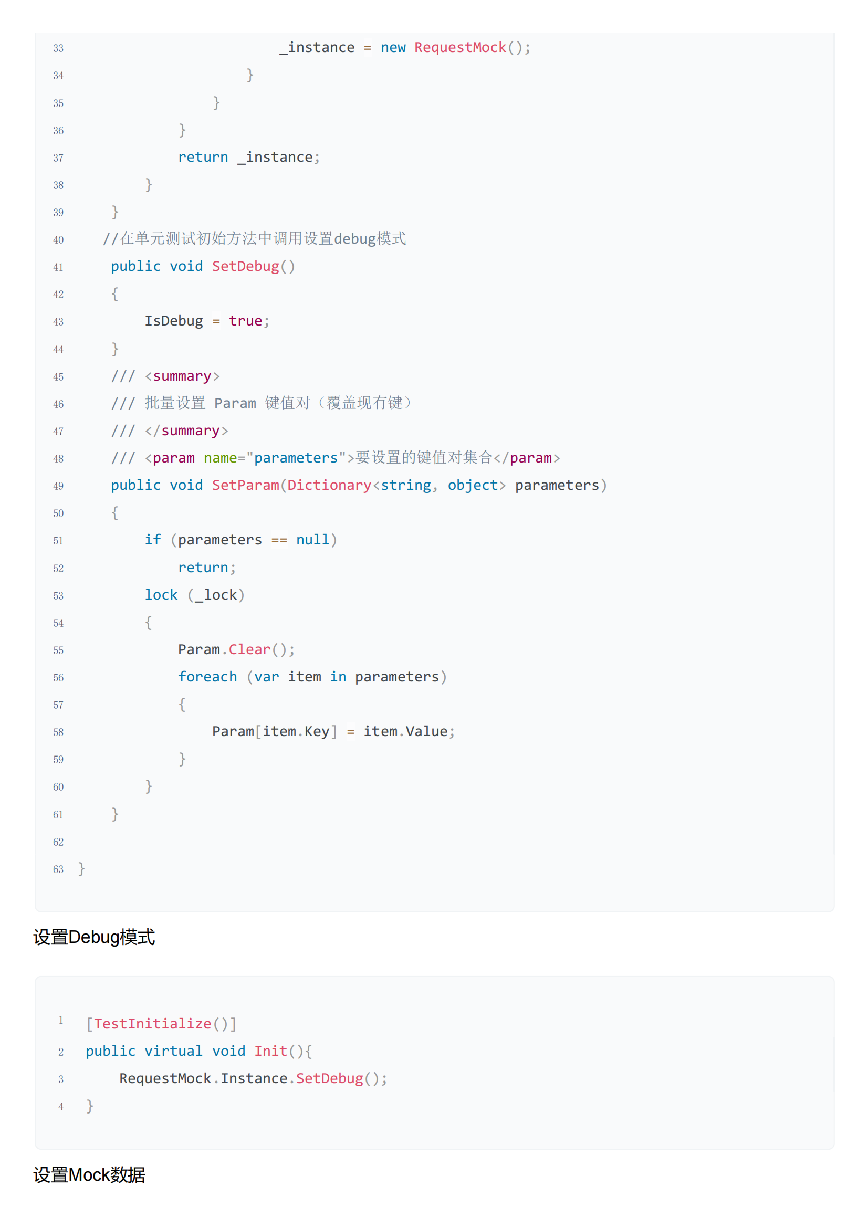Click the foreach keyword on line 56
Screen dimensions: 868x1228
coord(207,677)
